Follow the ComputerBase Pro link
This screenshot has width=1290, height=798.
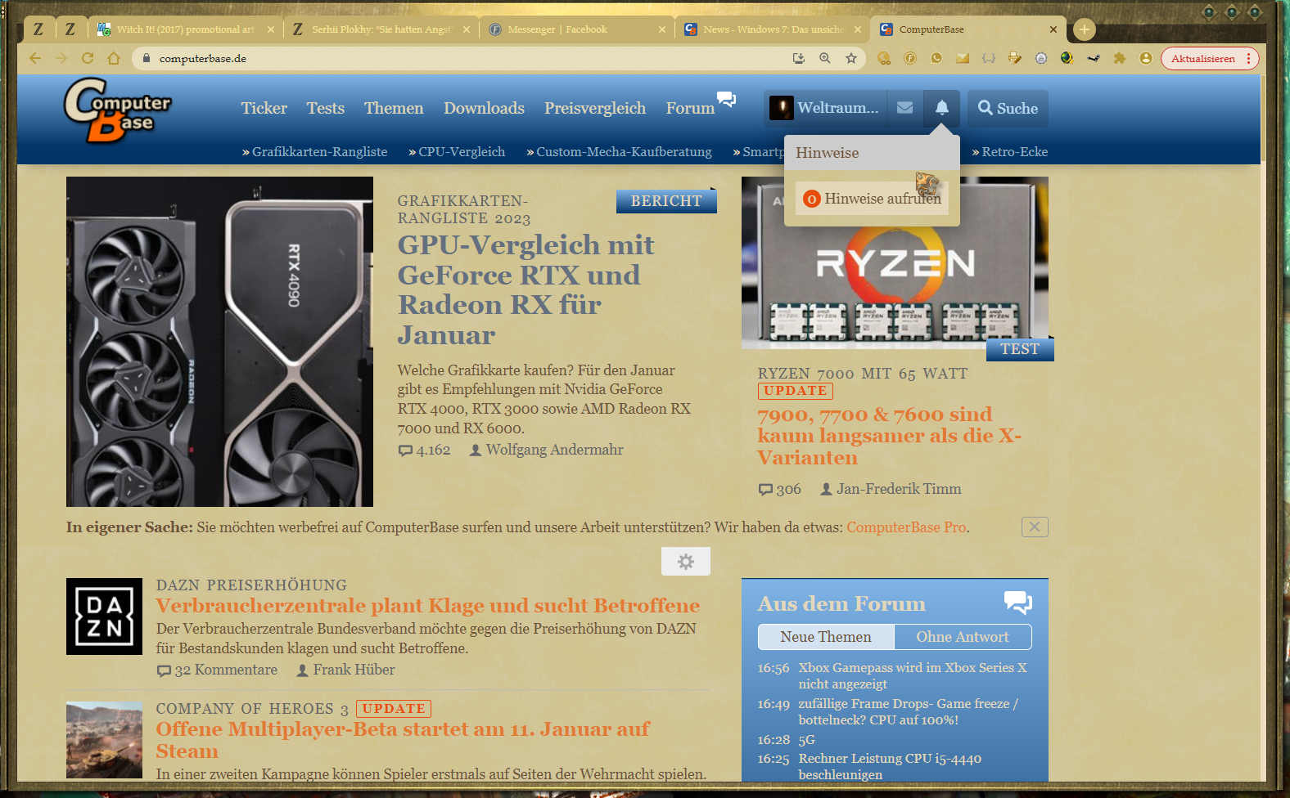906,527
